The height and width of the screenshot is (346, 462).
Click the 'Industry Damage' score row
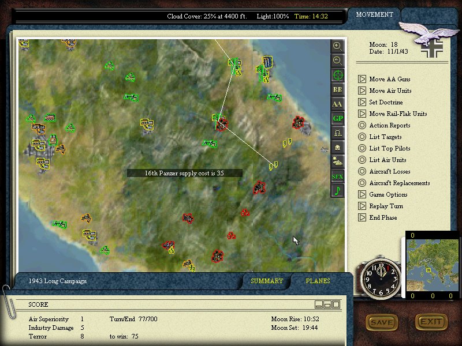(x=56, y=328)
